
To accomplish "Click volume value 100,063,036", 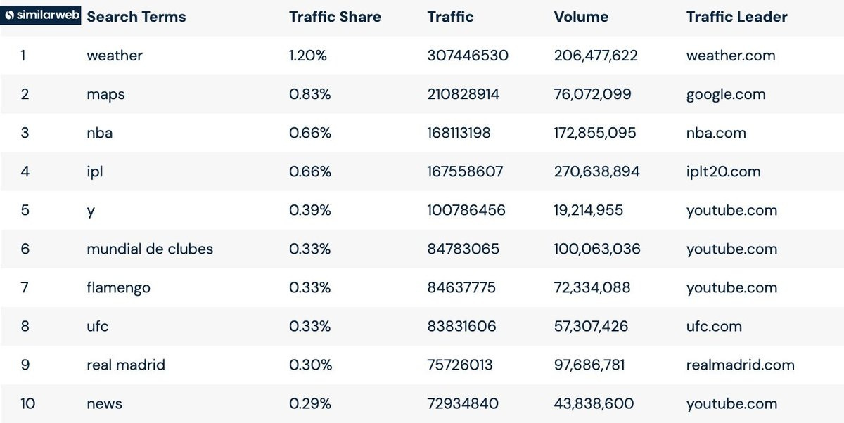I will pos(597,249).
